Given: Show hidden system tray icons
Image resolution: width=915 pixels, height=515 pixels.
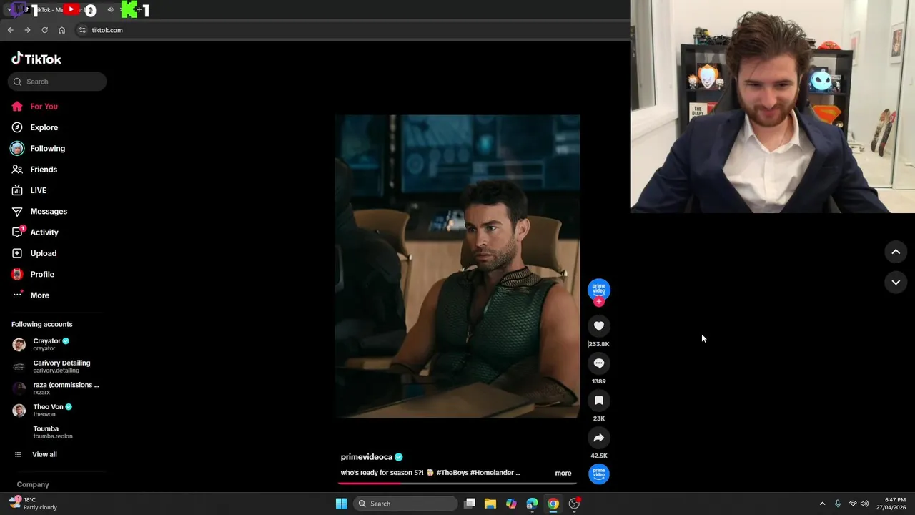Looking at the screenshot, I should tap(822, 504).
